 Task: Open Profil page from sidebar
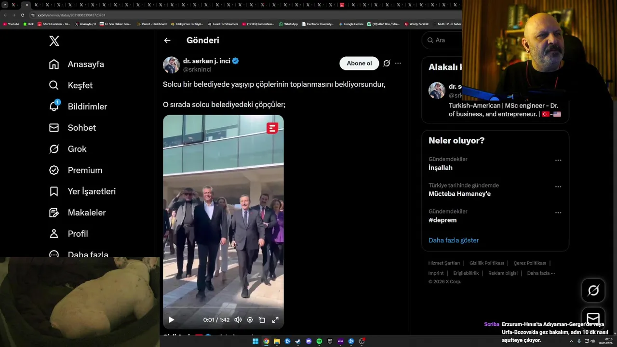click(x=68, y=234)
